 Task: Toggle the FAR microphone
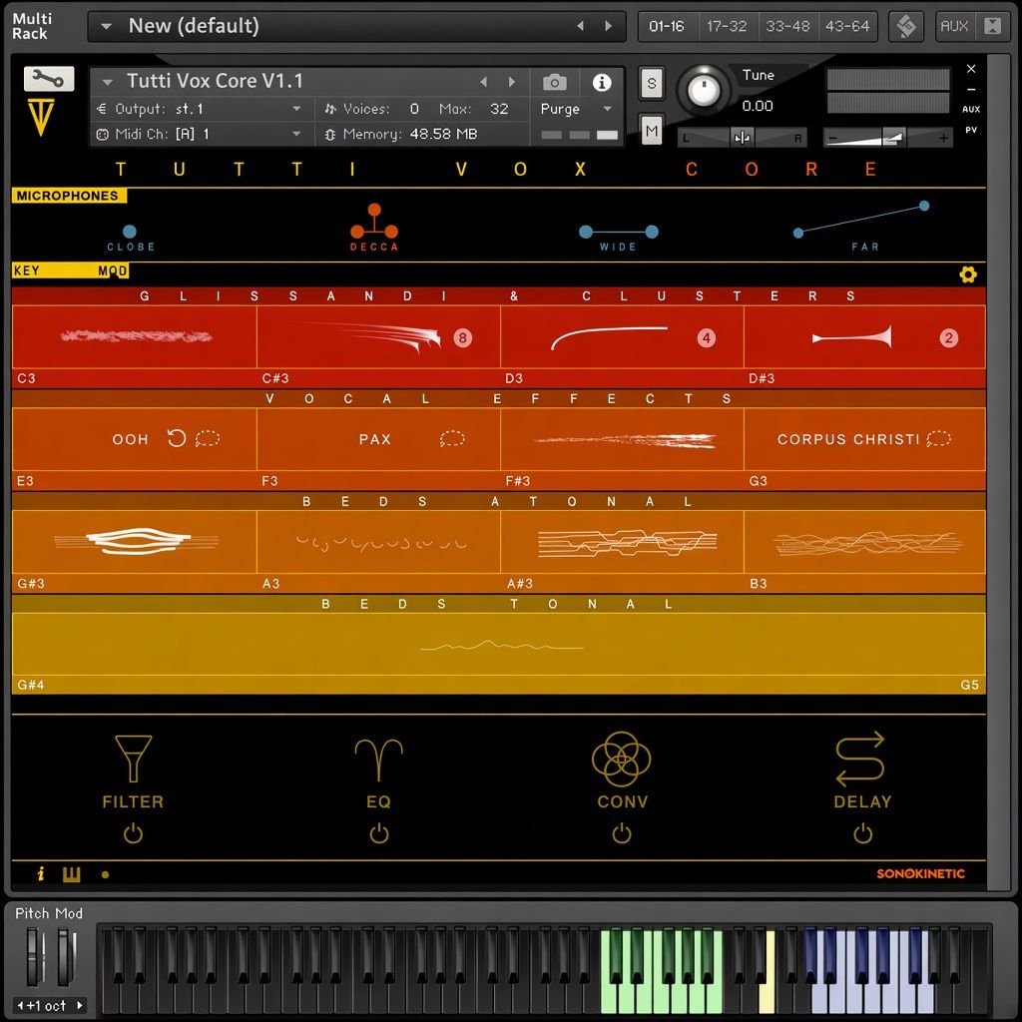click(x=861, y=226)
